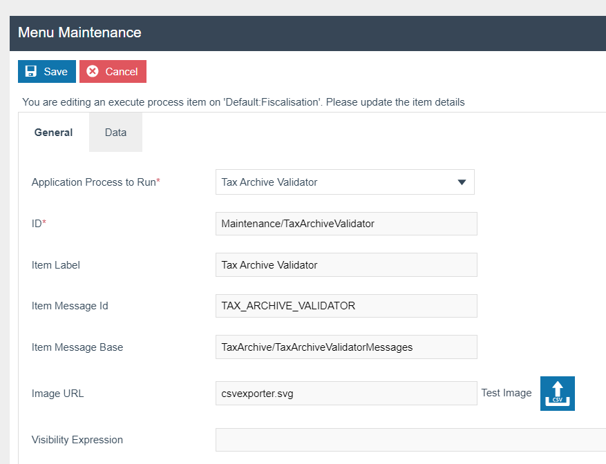Focus the empty Visibility Expression field
This screenshot has width=606, height=464.
coord(410,440)
